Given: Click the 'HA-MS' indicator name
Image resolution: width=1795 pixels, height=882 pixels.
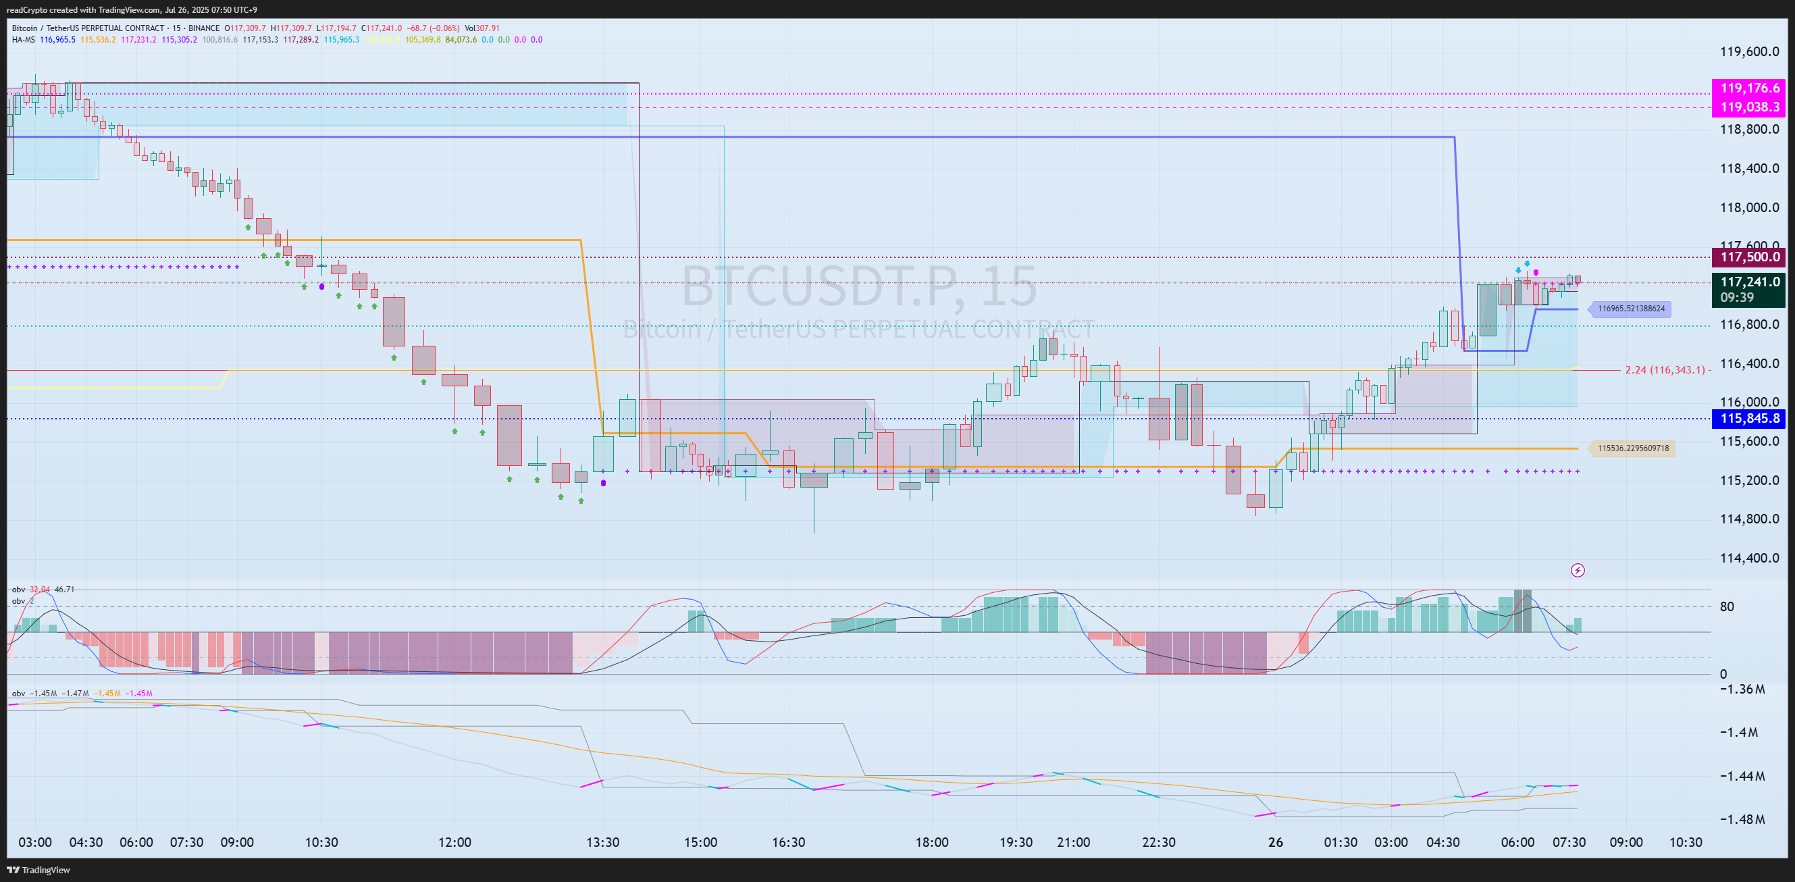Looking at the screenshot, I should (23, 40).
